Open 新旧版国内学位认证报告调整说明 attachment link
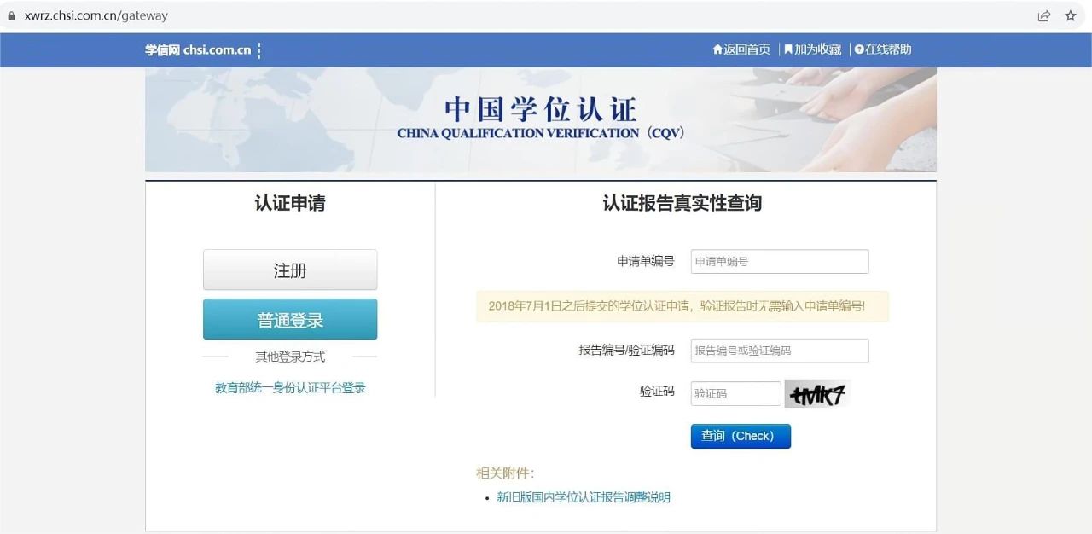Screen dimensions: 1092x534 [x=584, y=497]
